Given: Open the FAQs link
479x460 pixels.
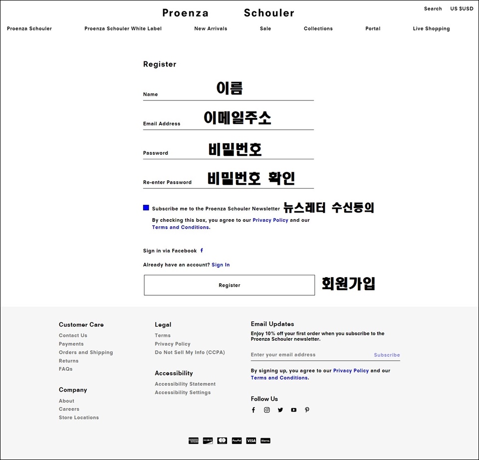Looking at the screenshot, I should pyautogui.click(x=66, y=369).
